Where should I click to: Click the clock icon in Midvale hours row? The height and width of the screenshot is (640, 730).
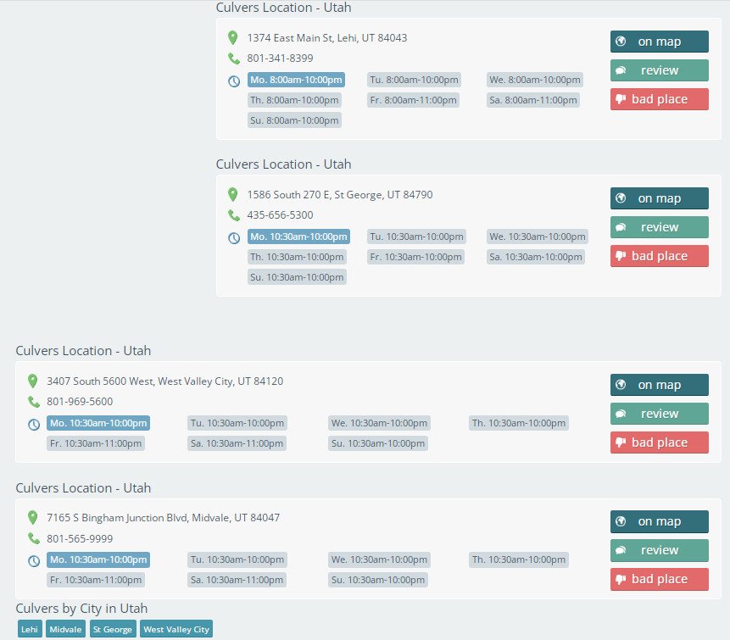[x=34, y=561]
